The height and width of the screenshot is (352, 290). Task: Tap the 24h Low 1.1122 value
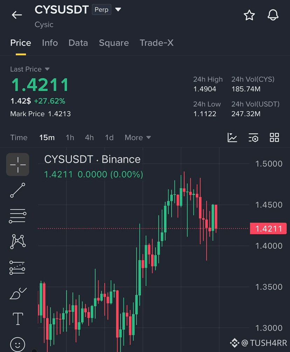pos(205,114)
